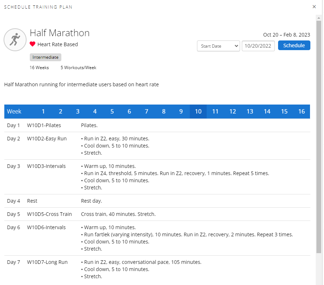Click the 10/20/2022 date input field
The width and height of the screenshot is (324, 285).
[258, 46]
